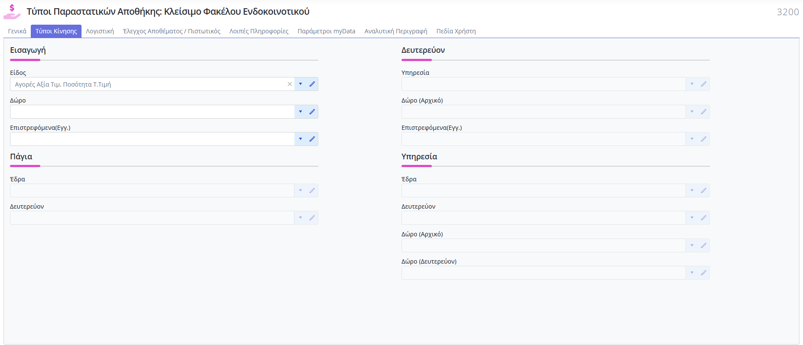This screenshot has height=345, width=803.
Task: Click the edit pencil for Έδρα under Πάγια
Action: click(312, 190)
